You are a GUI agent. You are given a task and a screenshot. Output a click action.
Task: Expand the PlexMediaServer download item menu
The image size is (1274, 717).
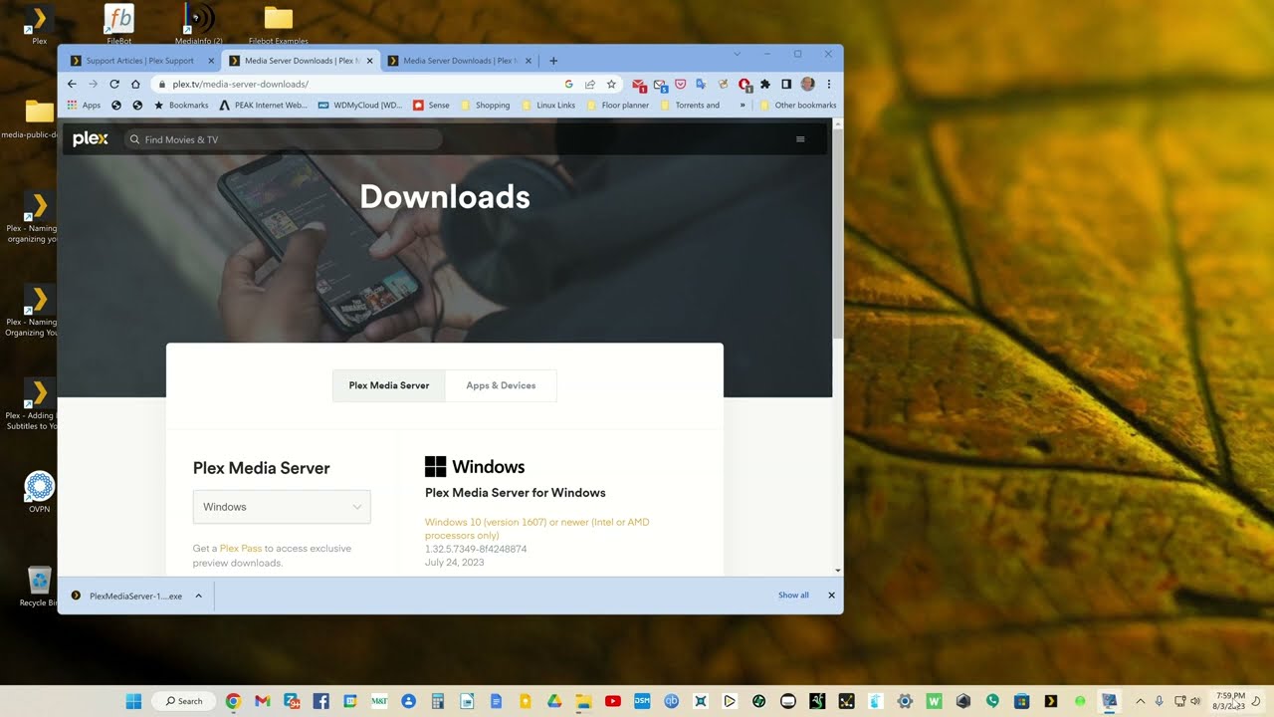tap(198, 596)
